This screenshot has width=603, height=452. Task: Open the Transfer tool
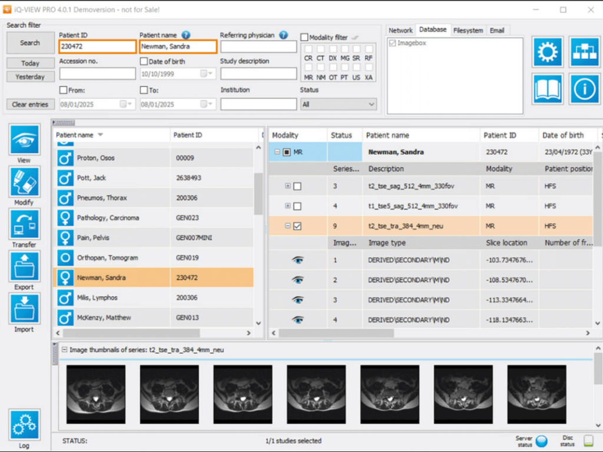click(24, 224)
